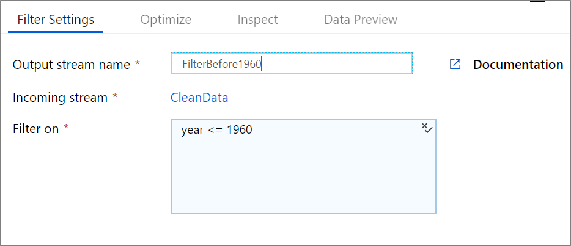Select the Filter Settings tab

(56, 20)
